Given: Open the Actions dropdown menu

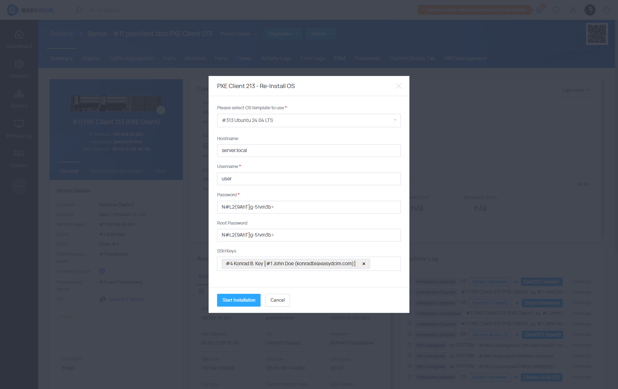Looking at the screenshot, I should click(x=321, y=34).
